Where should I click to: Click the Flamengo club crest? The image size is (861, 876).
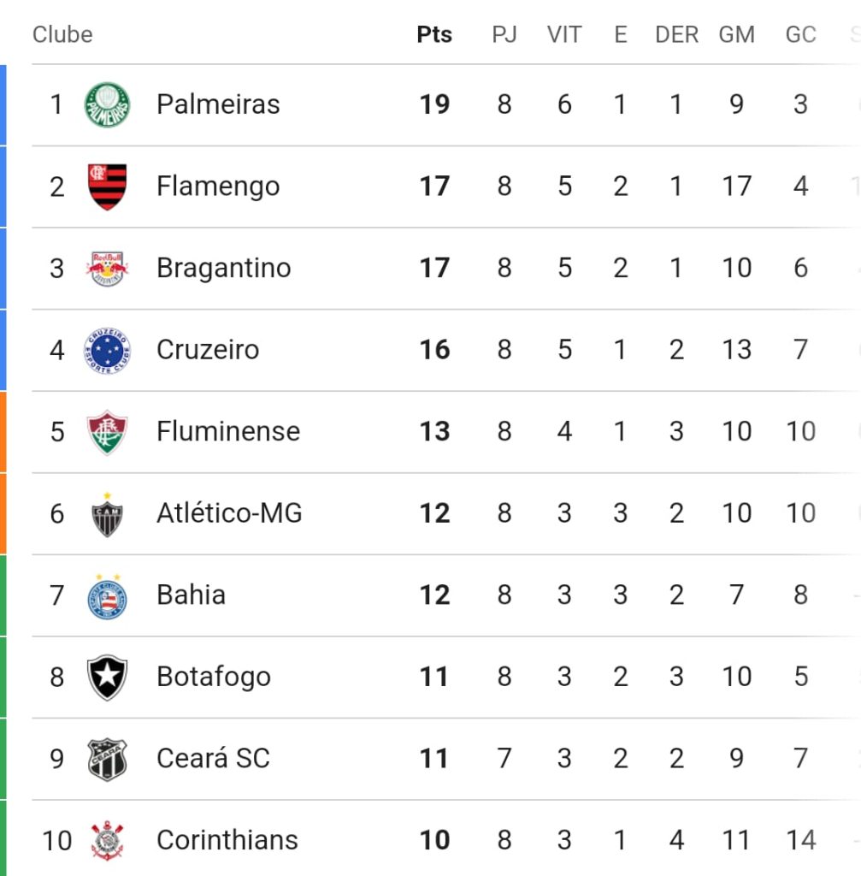pos(107,186)
